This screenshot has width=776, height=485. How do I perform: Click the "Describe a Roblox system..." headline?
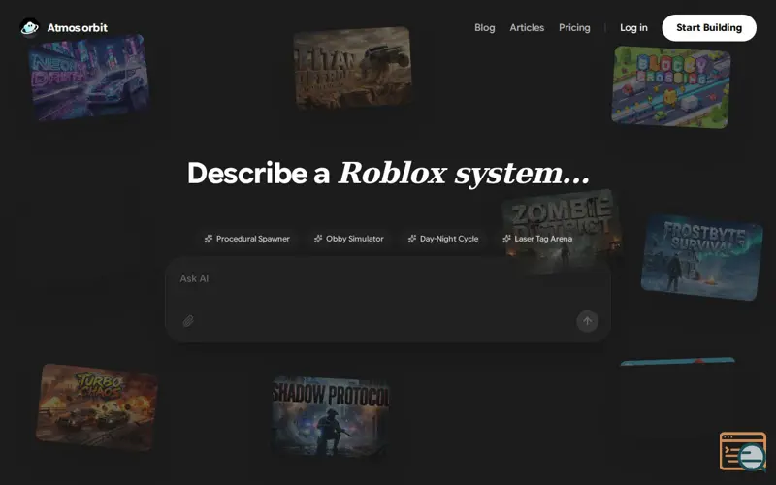pyautogui.click(x=388, y=174)
